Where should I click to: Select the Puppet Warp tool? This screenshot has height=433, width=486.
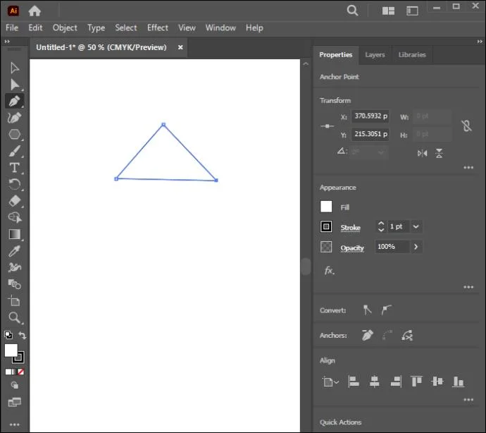click(x=14, y=267)
